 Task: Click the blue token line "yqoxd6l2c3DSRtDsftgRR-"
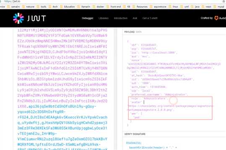click(x=42, y=112)
